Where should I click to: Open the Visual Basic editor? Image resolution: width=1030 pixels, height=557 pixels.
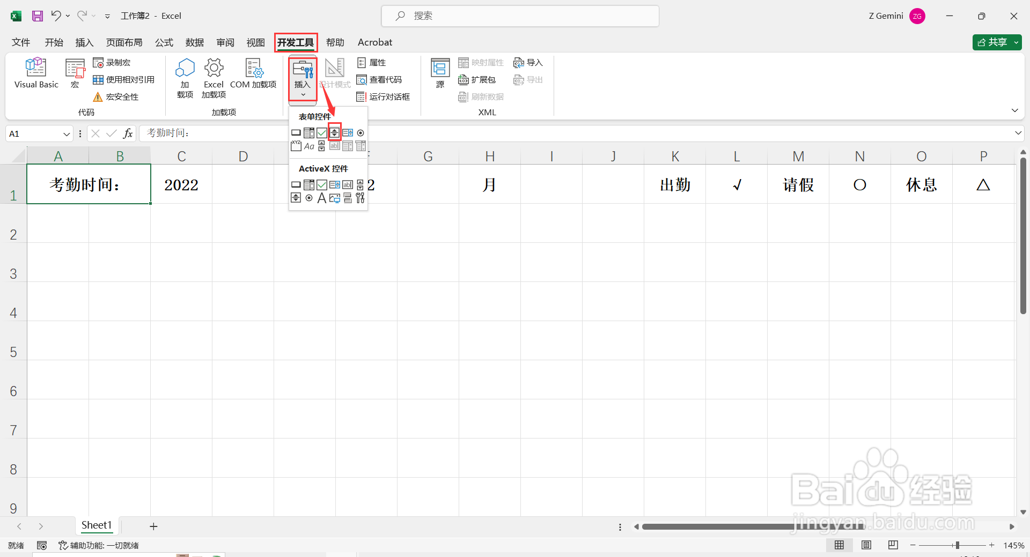pos(36,73)
